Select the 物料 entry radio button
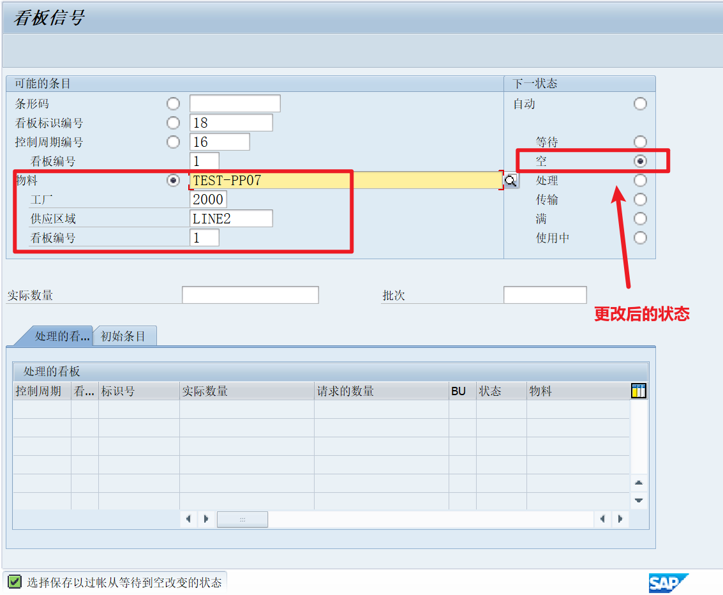Screen dimensions: 723x595 [x=172, y=180]
